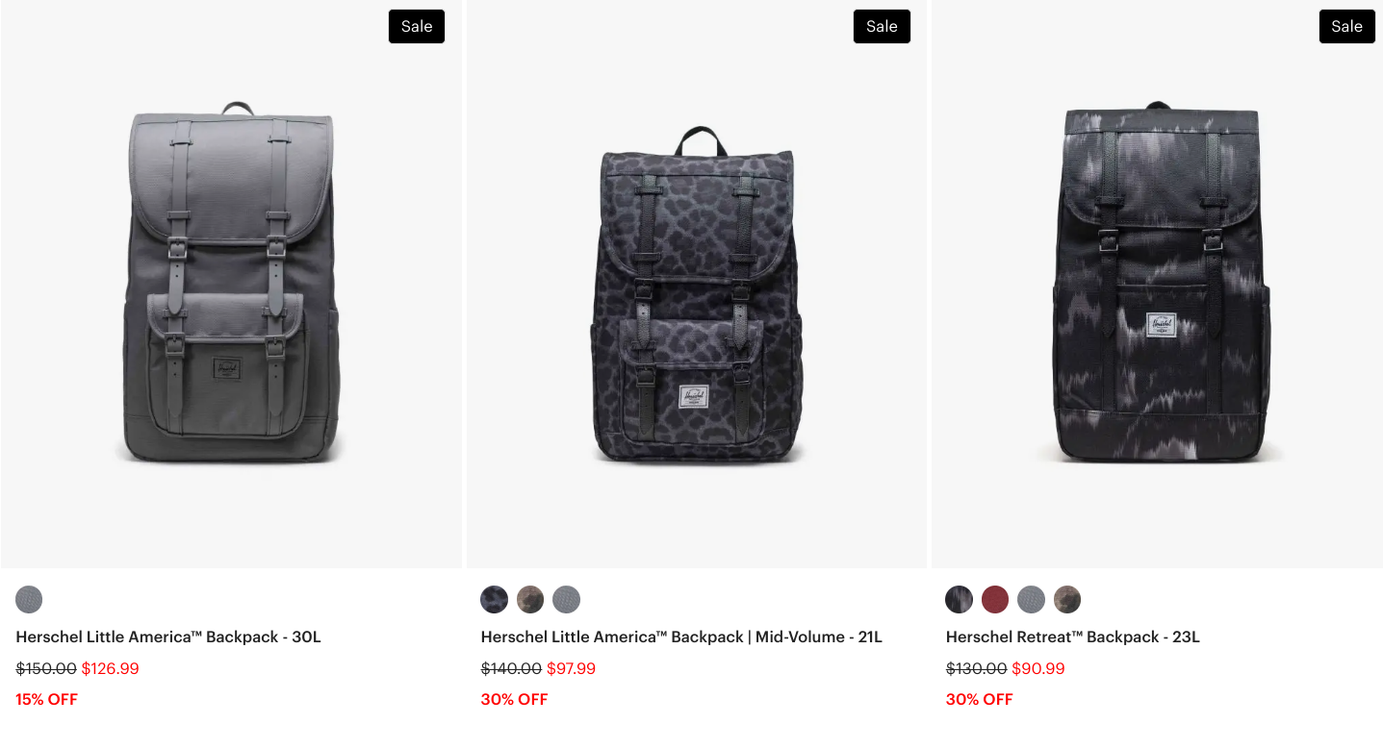Choose the dark leopard swatch for Mid-Volume 21L

pos(494,600)
